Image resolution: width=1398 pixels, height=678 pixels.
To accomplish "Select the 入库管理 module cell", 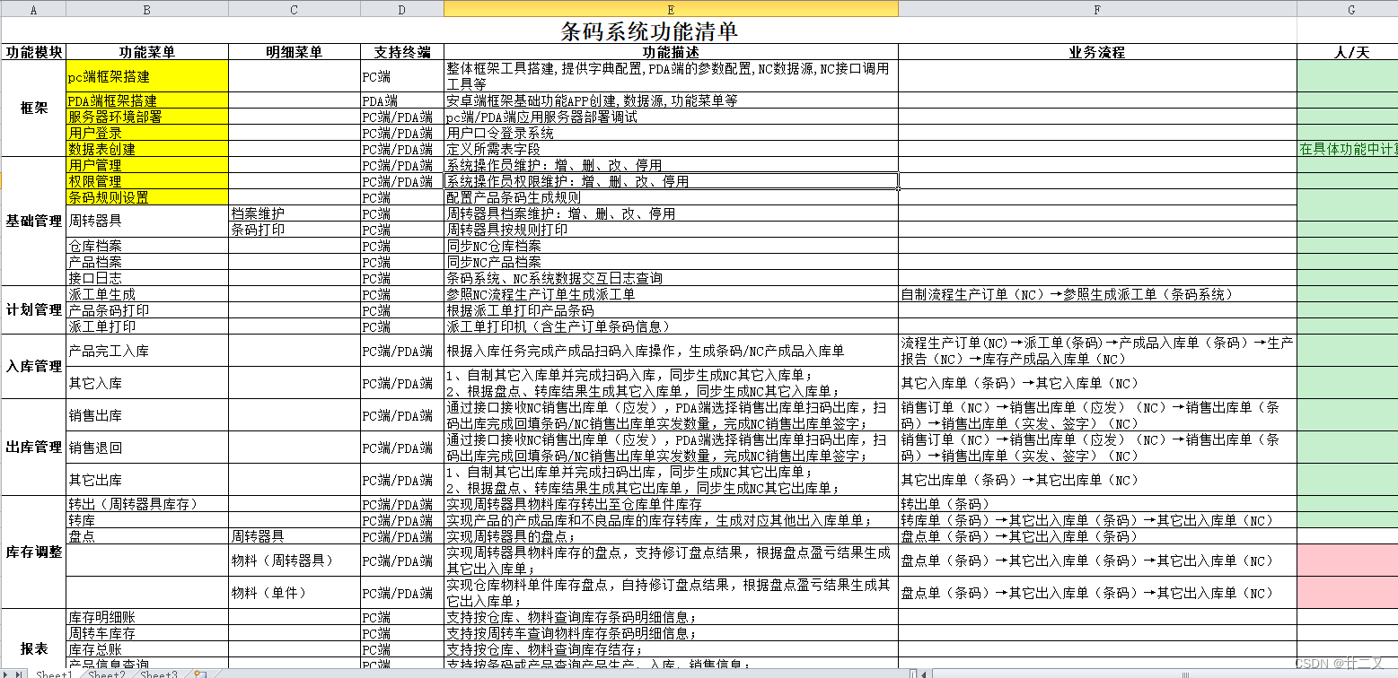I will pyautogui.click(x=33, y=367).
